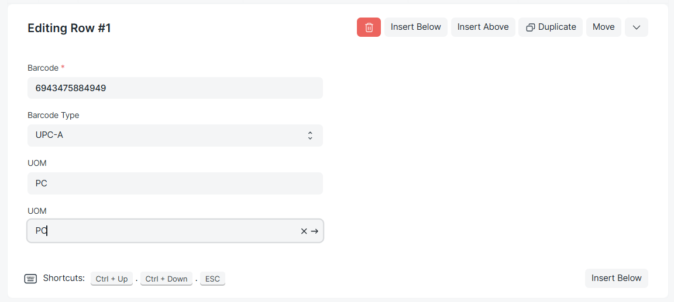
Task: Insert a new row above
Action: point(483,27)
